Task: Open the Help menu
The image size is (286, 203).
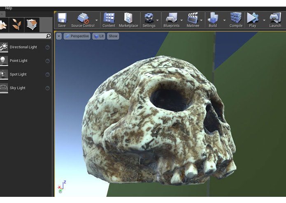Action: (x=9, y=8)
